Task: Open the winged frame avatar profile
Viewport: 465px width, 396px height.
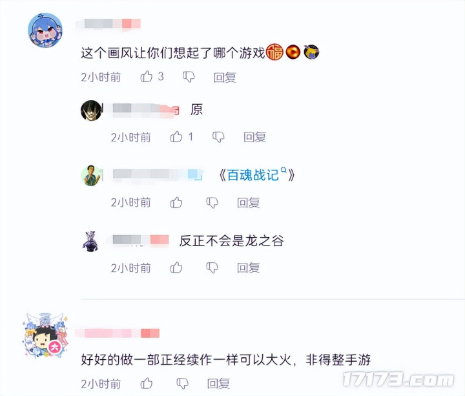Action: click(45, 335)
